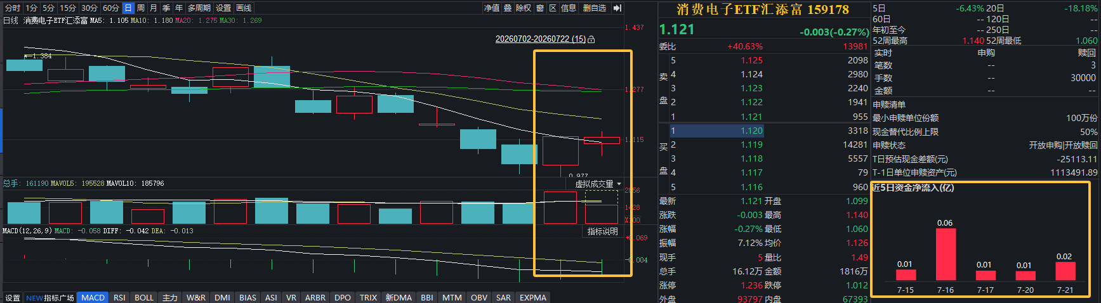The image size is (1101, 303).
Task: Select the ASI indicator tab
Action: point(271,298)
